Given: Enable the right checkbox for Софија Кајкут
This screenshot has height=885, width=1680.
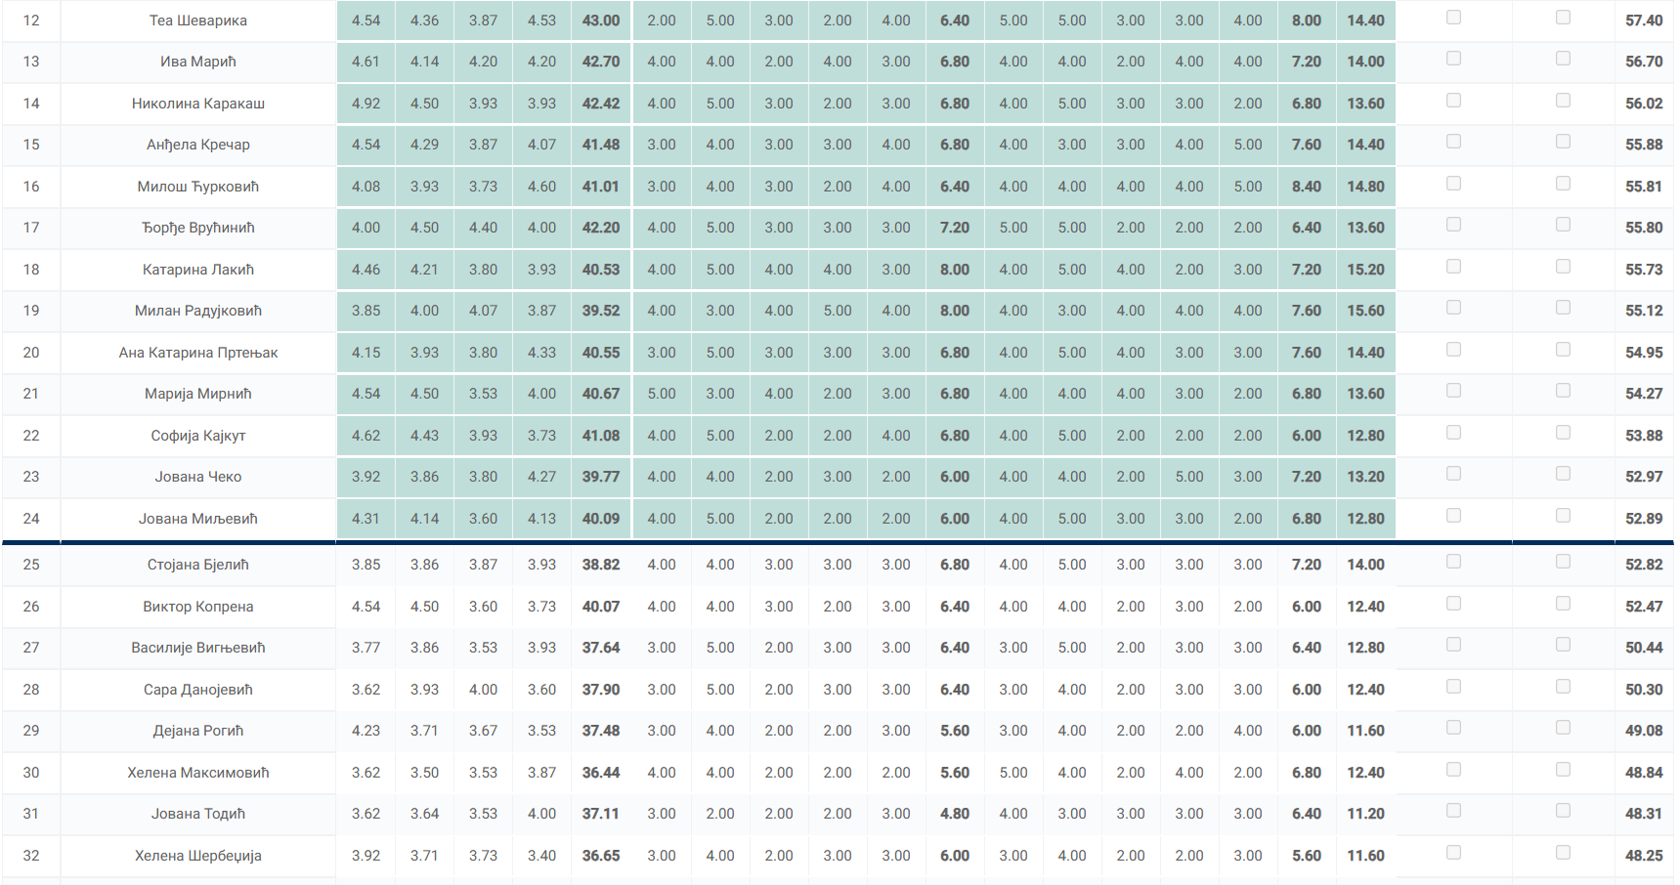Looking at the screenshot, I should click(x=1563, y=433).
